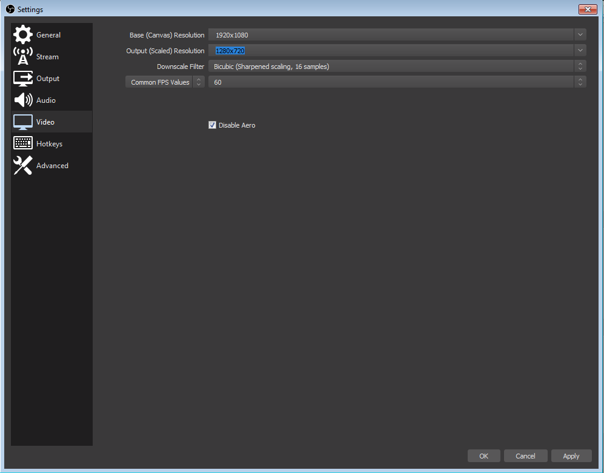Click the Video monitor icon
The height and width of the screenshot is (473, 604).
(23, 122)
